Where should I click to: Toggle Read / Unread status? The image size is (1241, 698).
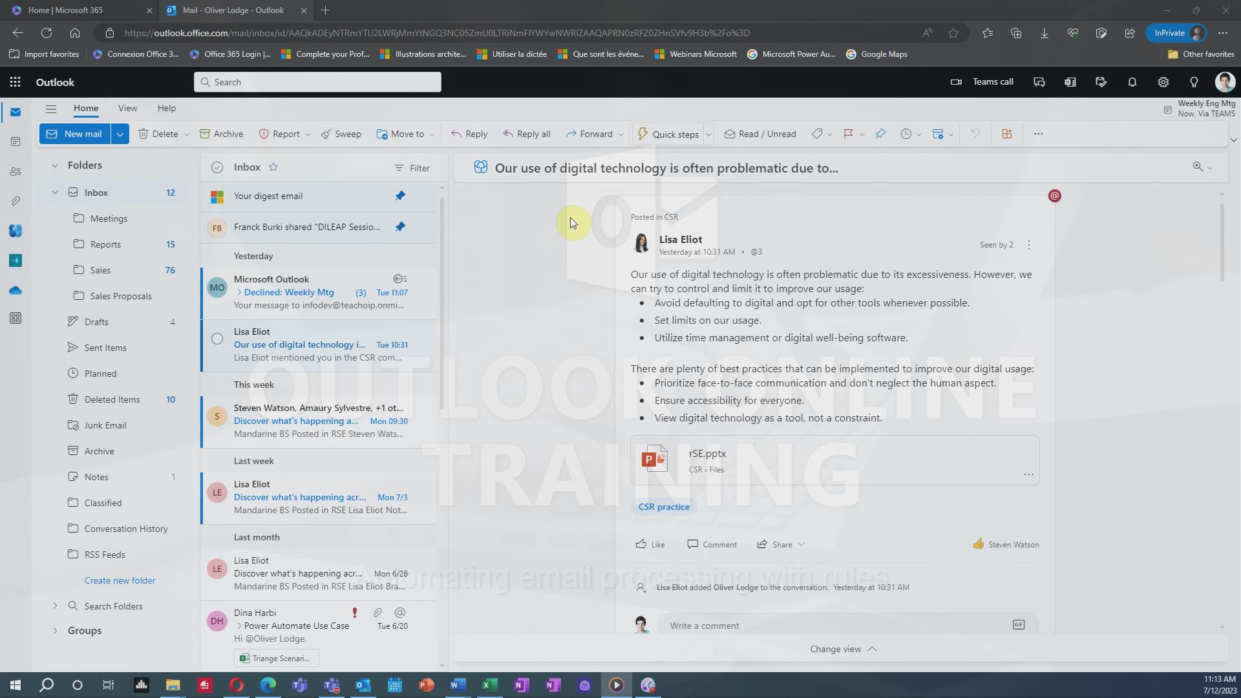click(760, 134)
